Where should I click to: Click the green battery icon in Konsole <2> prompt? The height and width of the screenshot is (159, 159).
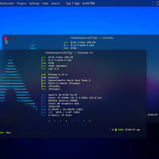pyautogui.click(x=116, y=130)
